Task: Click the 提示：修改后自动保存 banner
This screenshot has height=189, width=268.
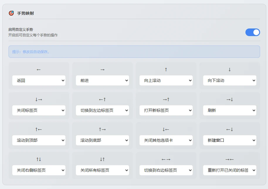Action: pos(134,51)
